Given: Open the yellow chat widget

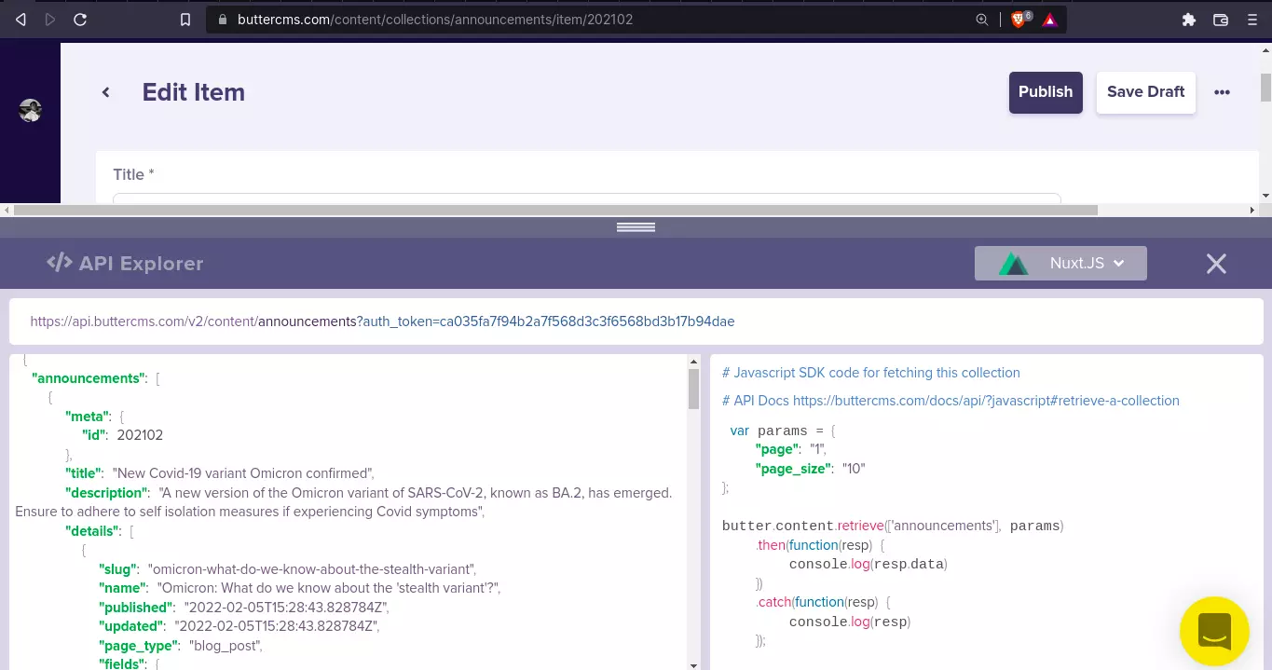Looking at the screenshot, I should point(1214,631).
